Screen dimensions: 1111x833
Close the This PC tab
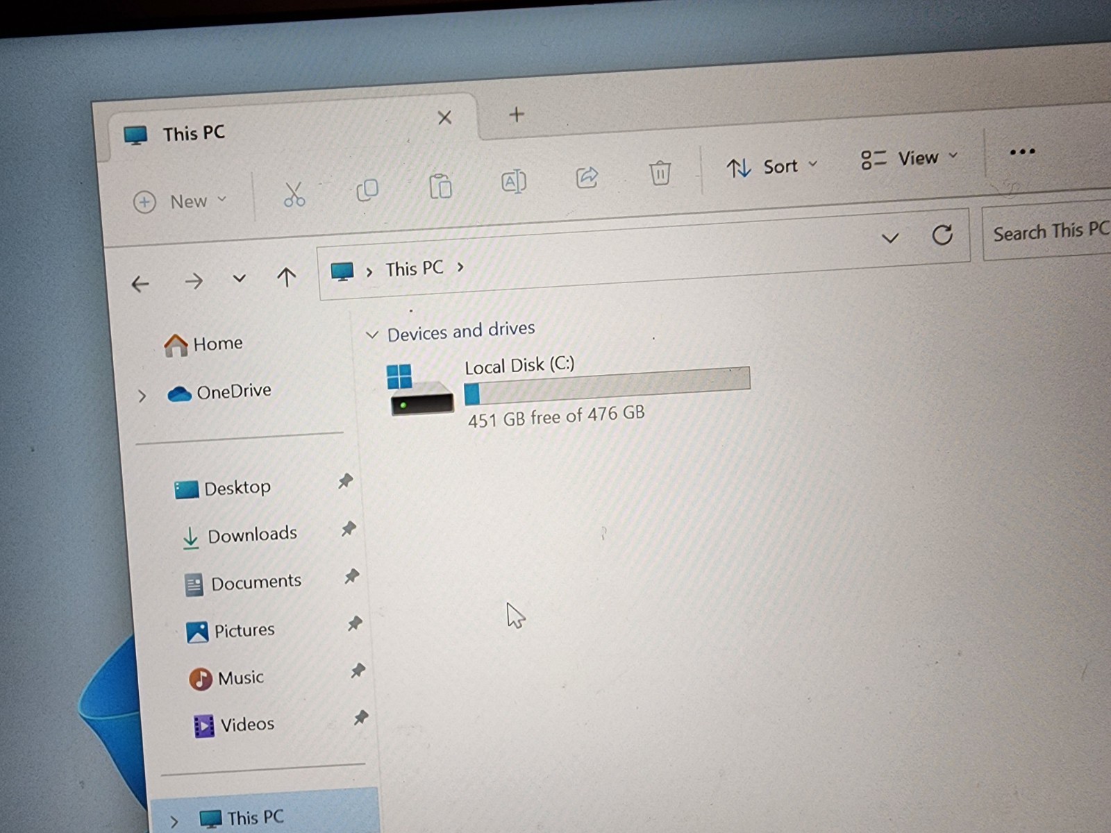[x=444, y=118]
